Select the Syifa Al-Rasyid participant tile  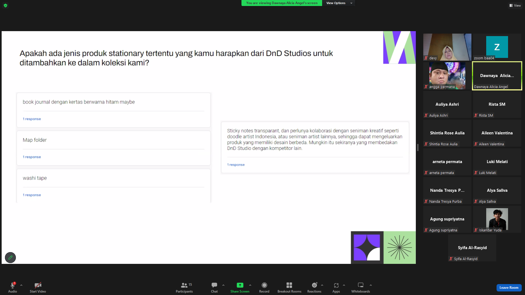pos(472,248)
